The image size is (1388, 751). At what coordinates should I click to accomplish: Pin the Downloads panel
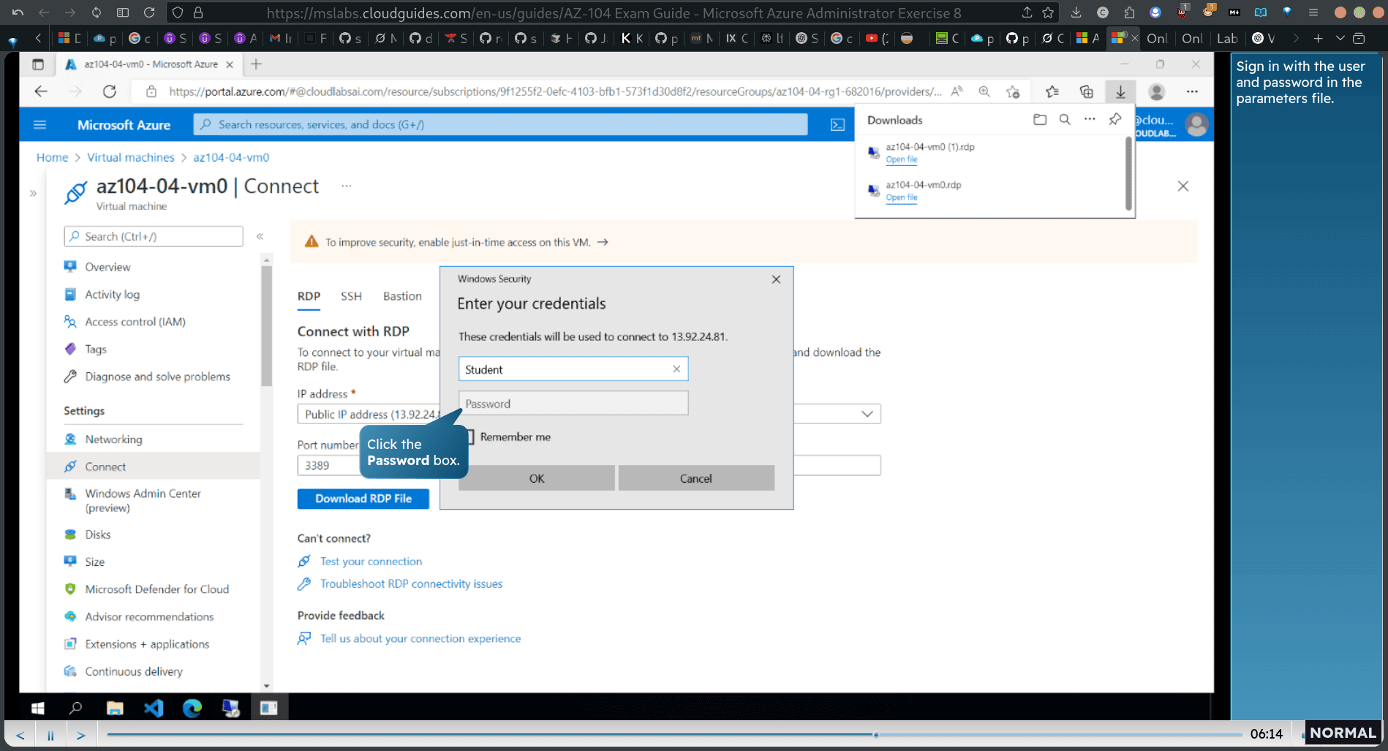[1115, 119]
